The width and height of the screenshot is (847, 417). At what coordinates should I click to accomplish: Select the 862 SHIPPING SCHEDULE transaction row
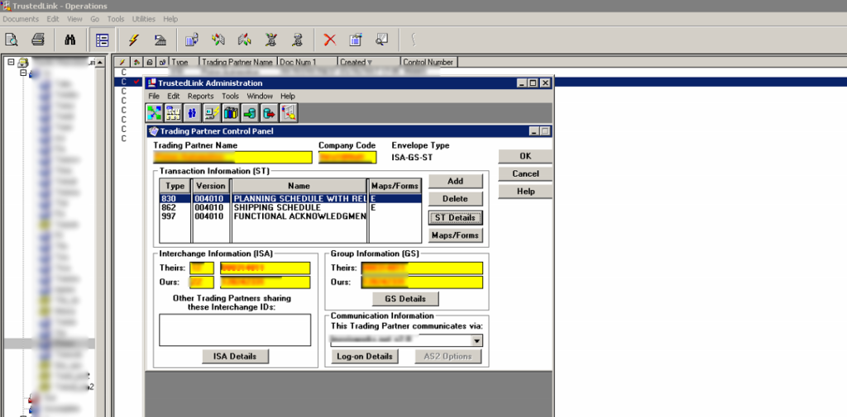pos(290,208)
